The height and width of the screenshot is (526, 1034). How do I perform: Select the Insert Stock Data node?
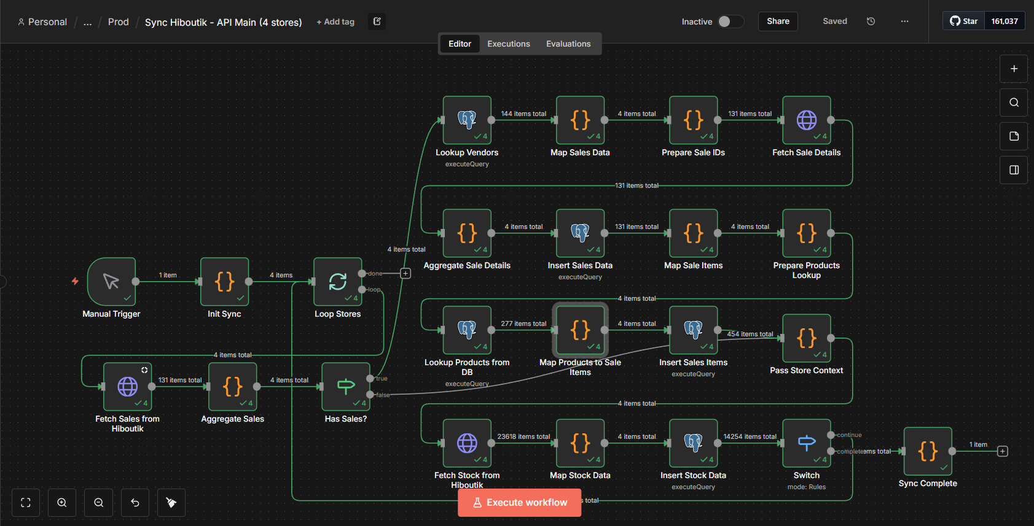[x=693, y=443]
